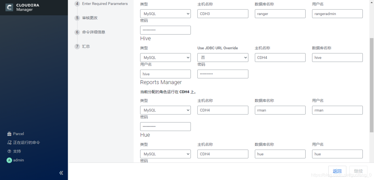Open the Hue 类型 dropdown
Viewport: 374px width, 180px height.
point(165,154)
